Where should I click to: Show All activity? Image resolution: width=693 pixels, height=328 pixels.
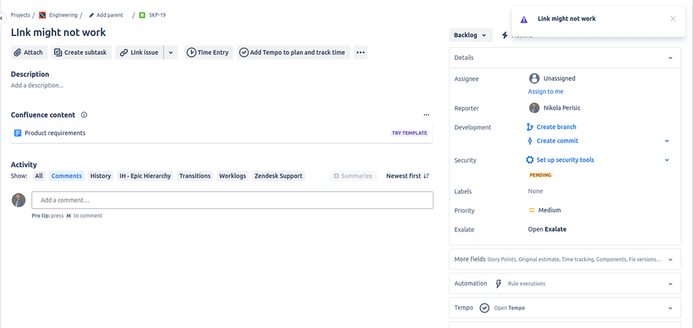[x=39, y=176]
